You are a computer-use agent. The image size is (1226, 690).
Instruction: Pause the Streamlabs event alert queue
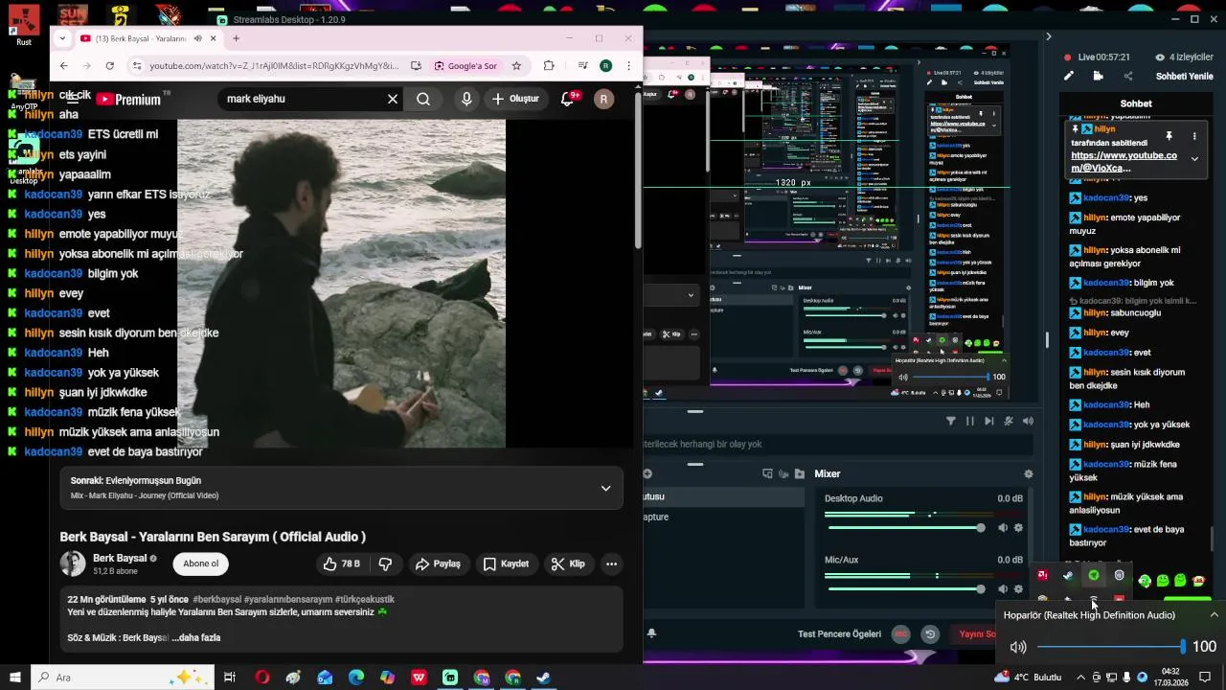pos(970,421)
